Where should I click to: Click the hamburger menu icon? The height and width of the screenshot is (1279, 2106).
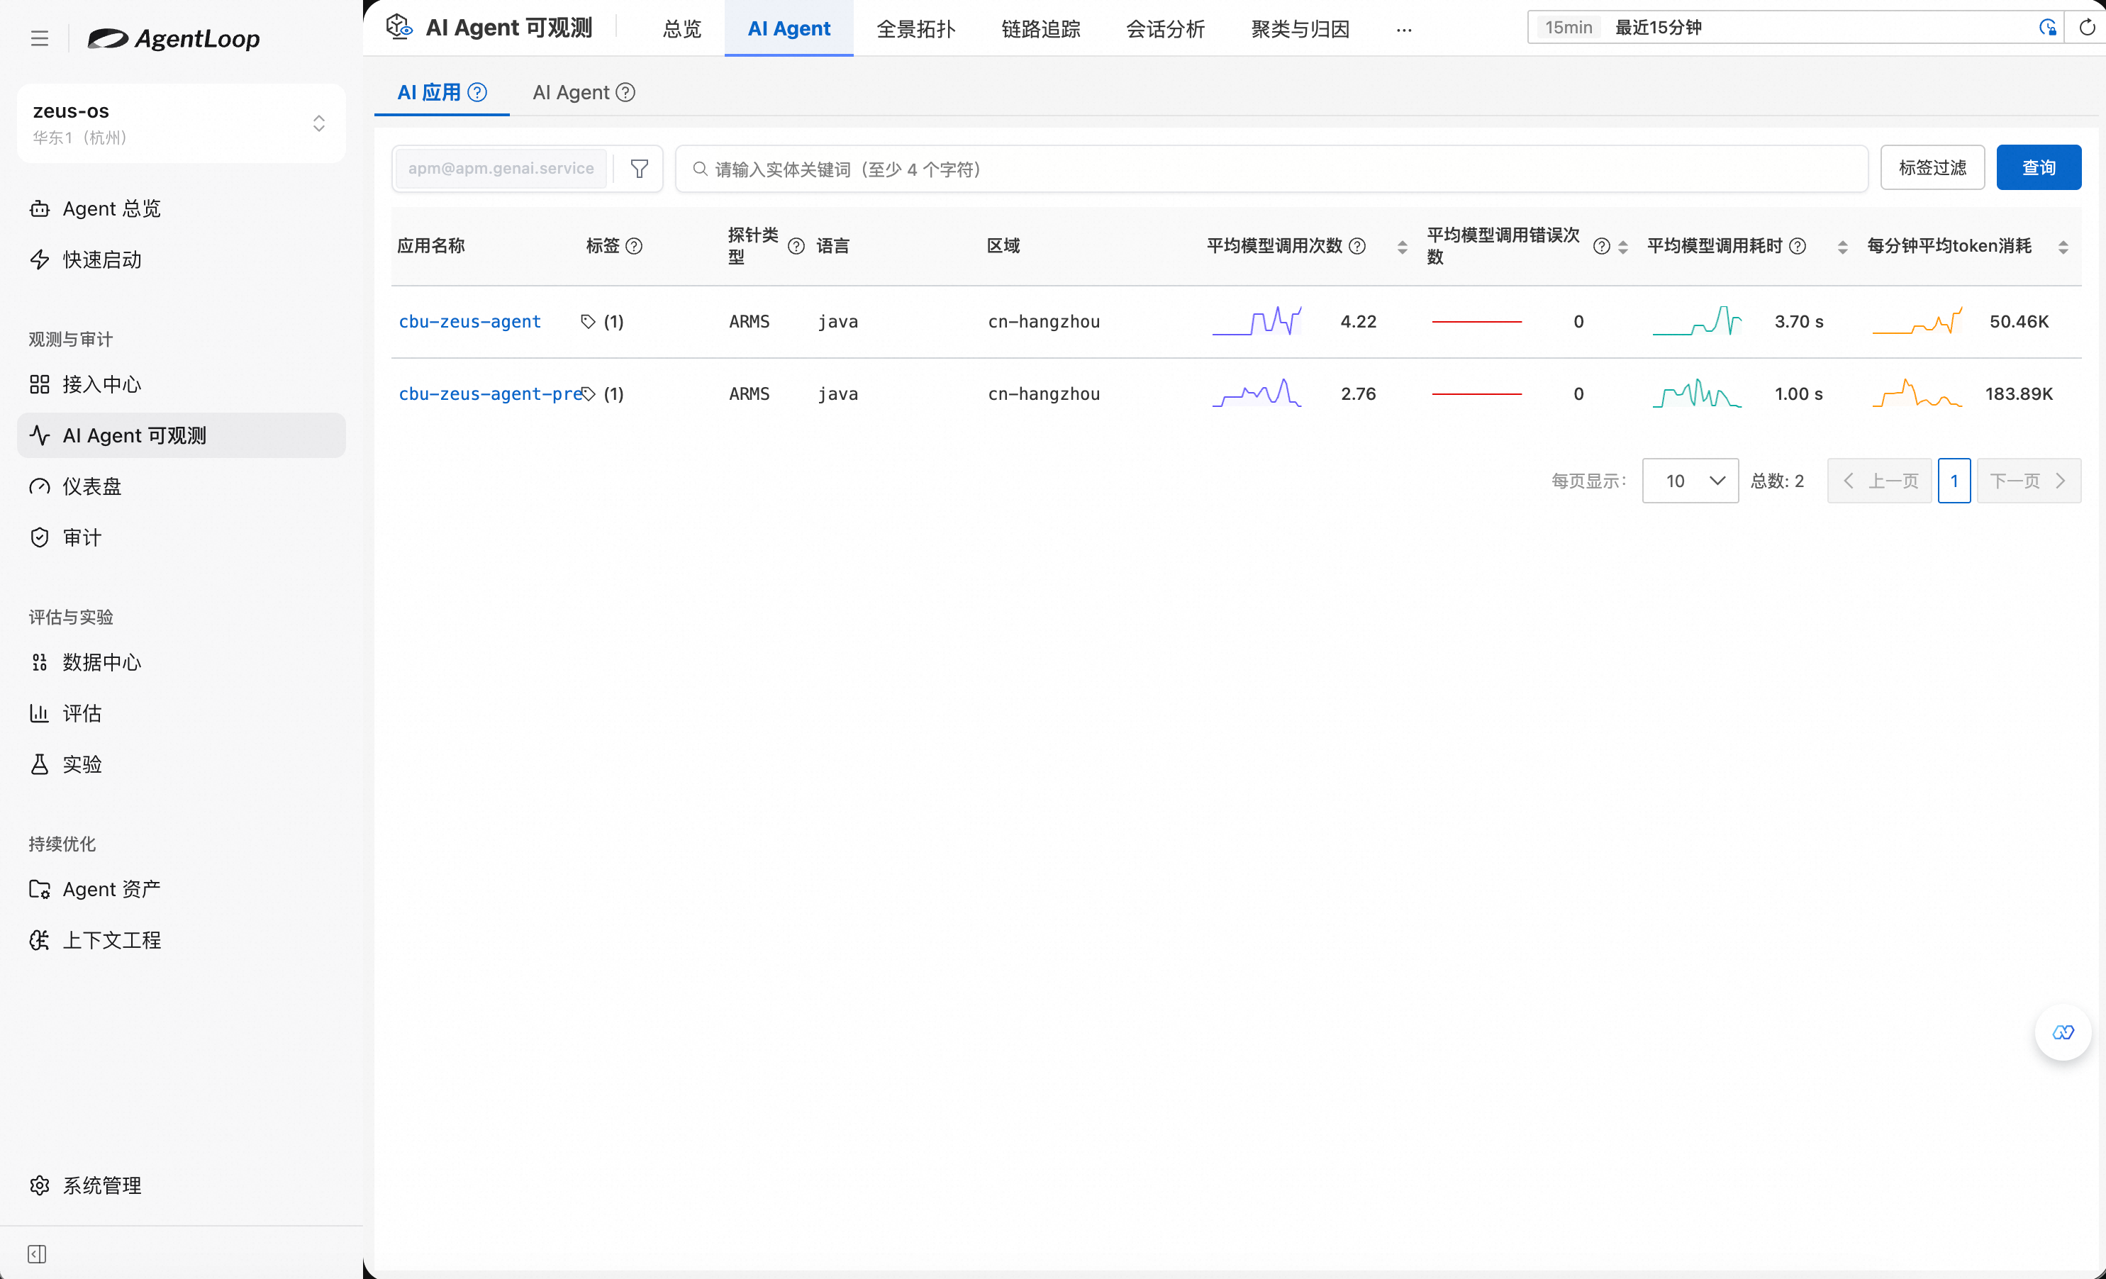click(x=39, y=38)
